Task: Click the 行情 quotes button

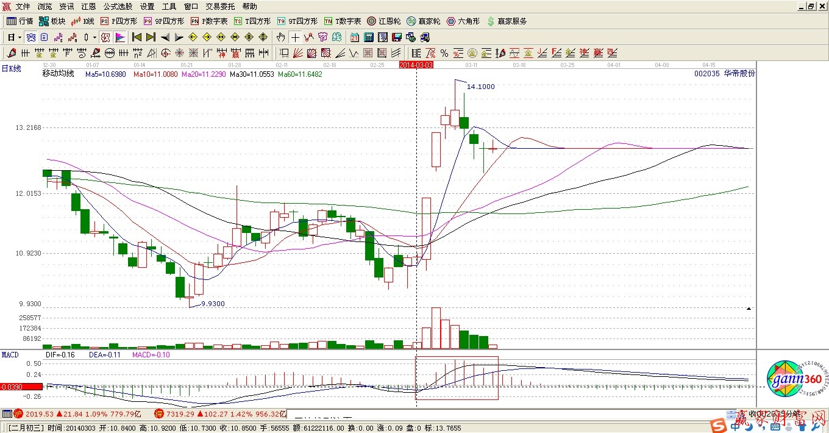Action: tap(20, 21)
